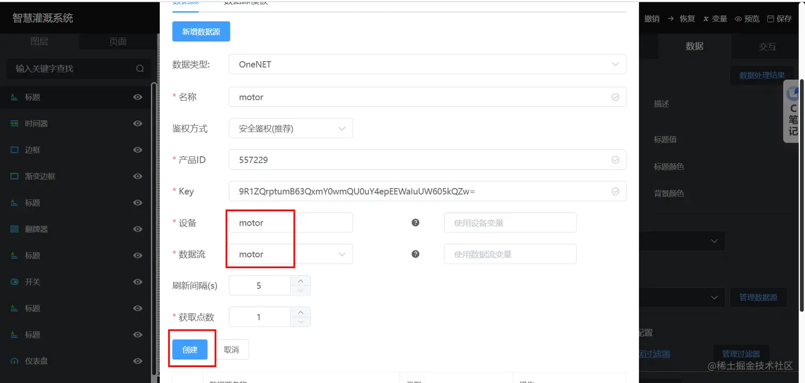Decrease 获取点数 value with down arrow
This screenshot has height=383, width=805.
coord(301,322)
